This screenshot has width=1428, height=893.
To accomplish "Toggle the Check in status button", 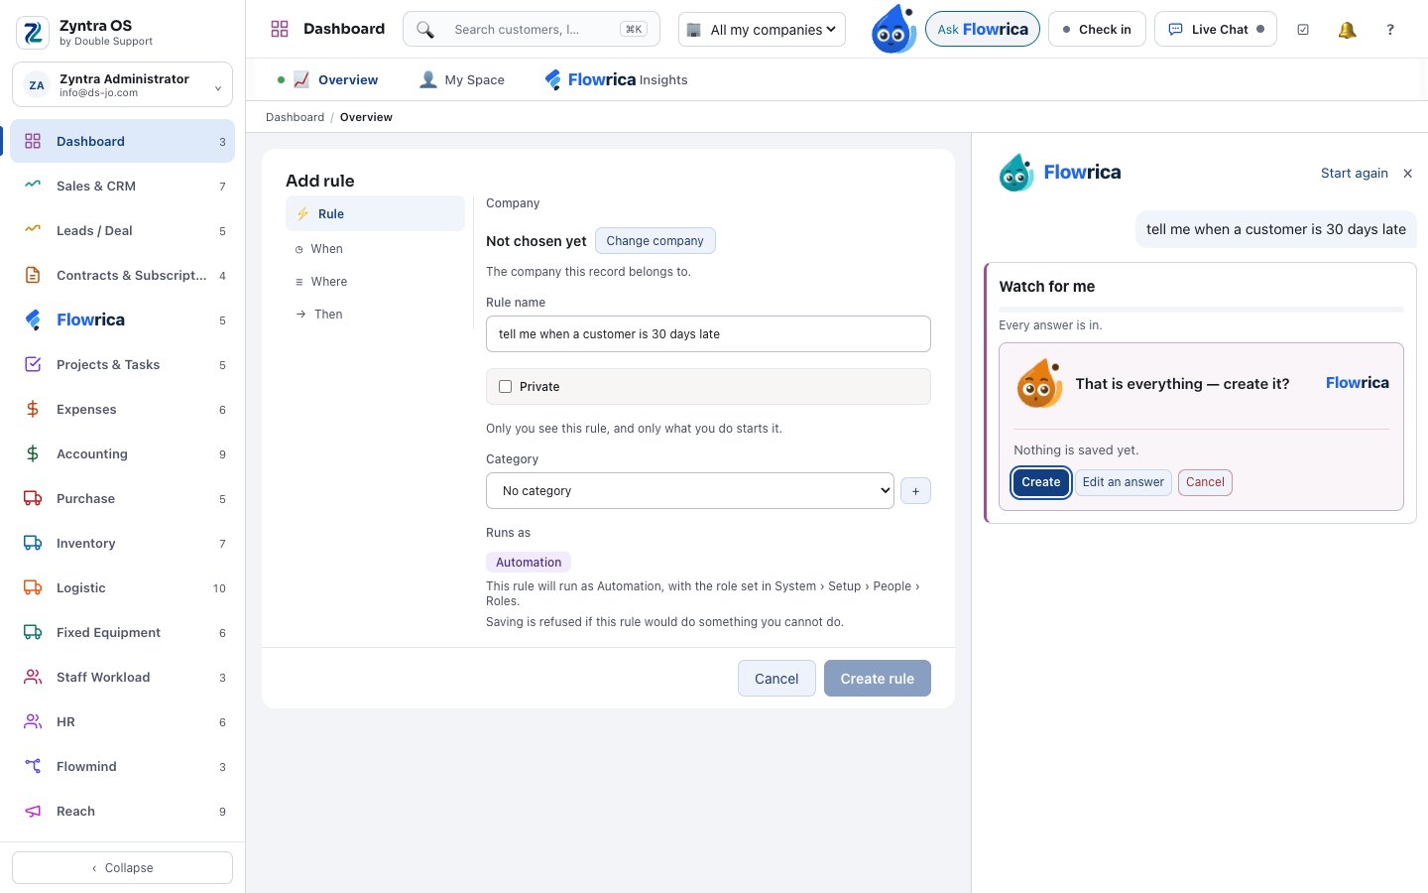I will click(x=1097, y=30).
